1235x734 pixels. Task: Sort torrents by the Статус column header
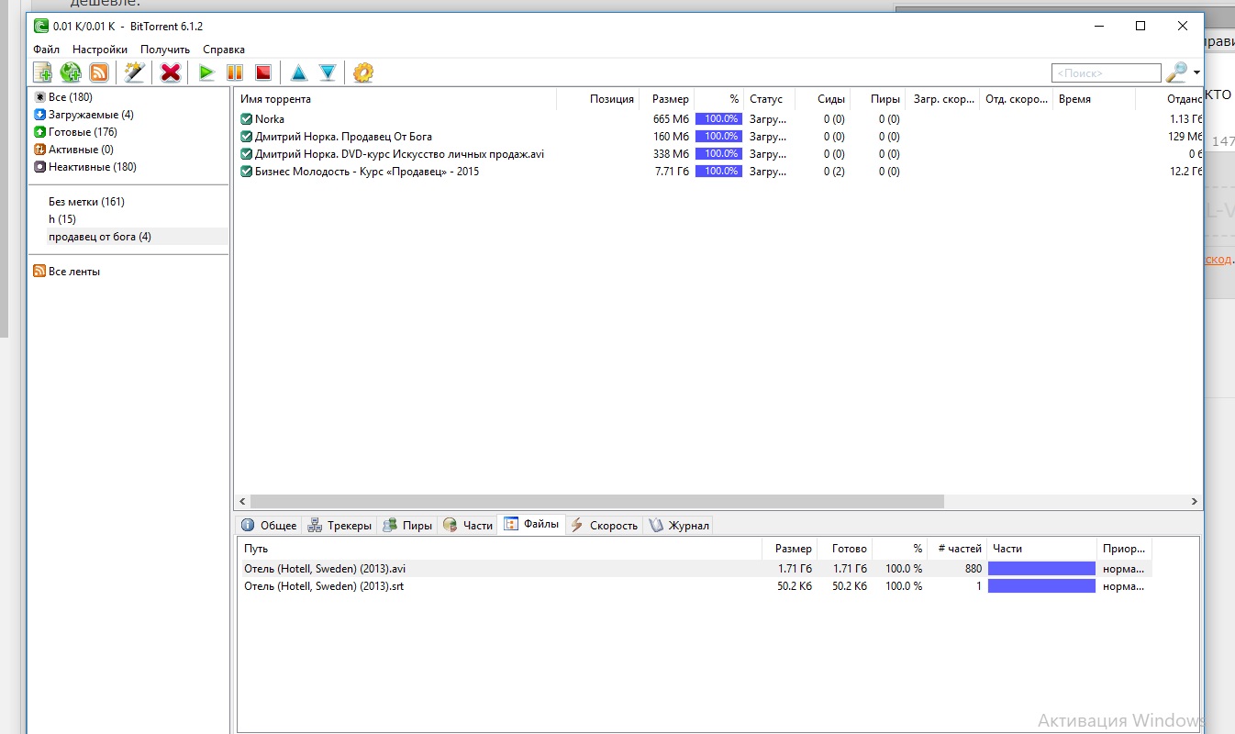(769, 99)
